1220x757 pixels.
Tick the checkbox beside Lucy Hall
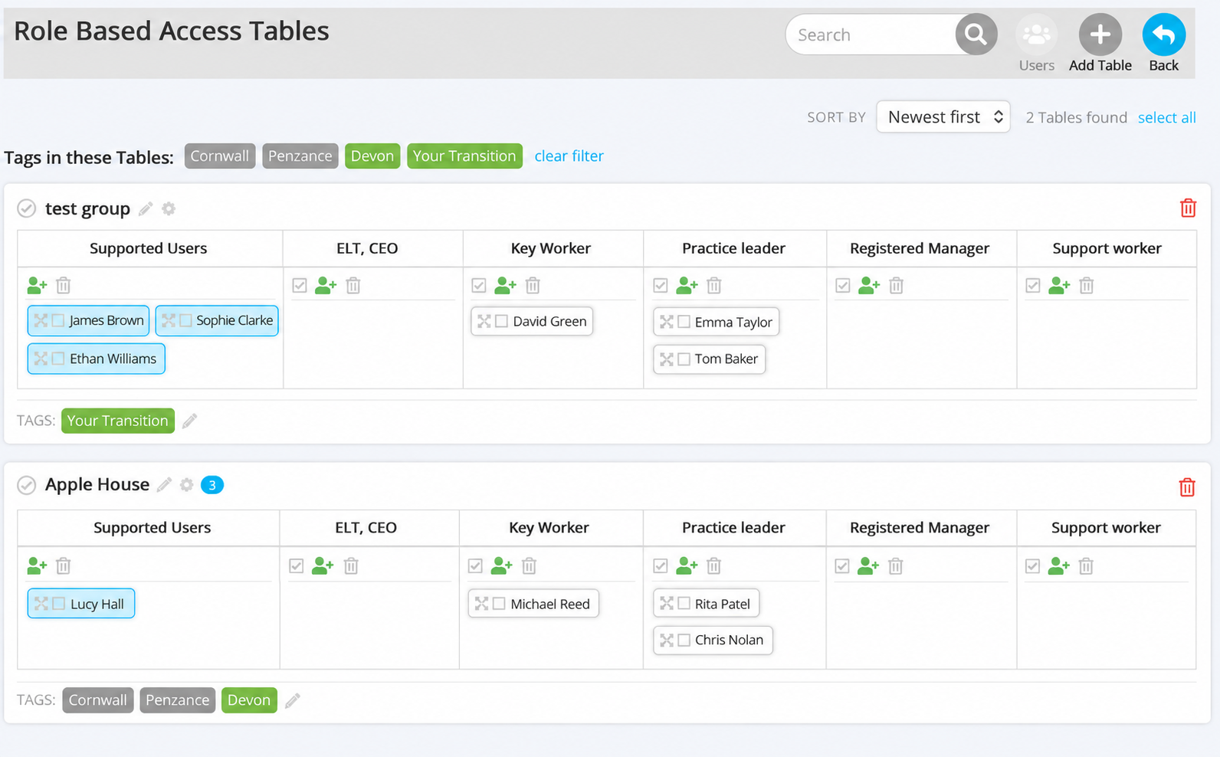58,604
